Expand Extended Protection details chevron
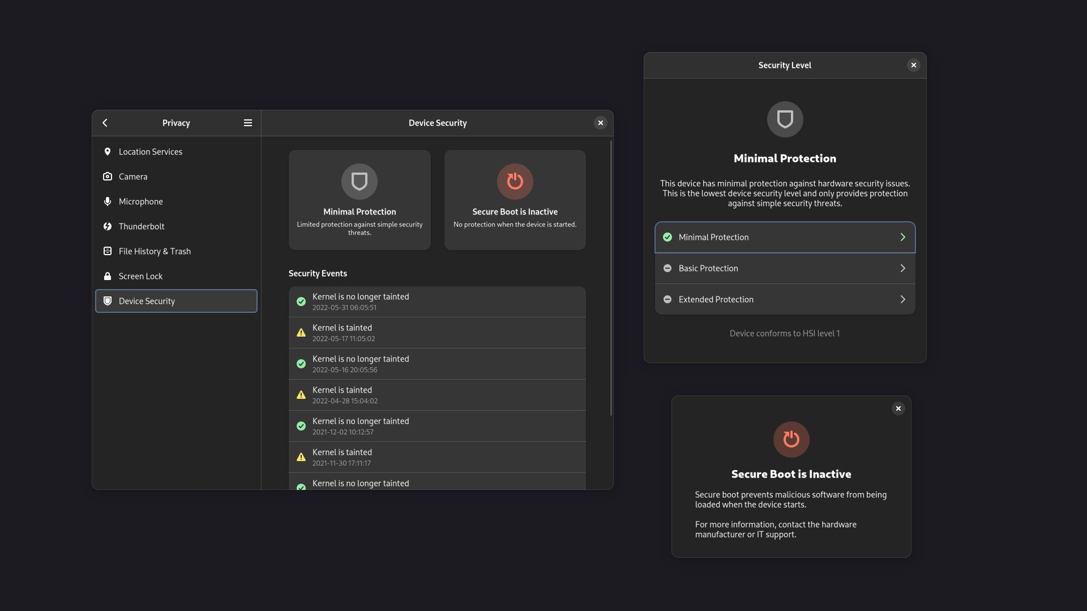 click(x=902, y=299)
